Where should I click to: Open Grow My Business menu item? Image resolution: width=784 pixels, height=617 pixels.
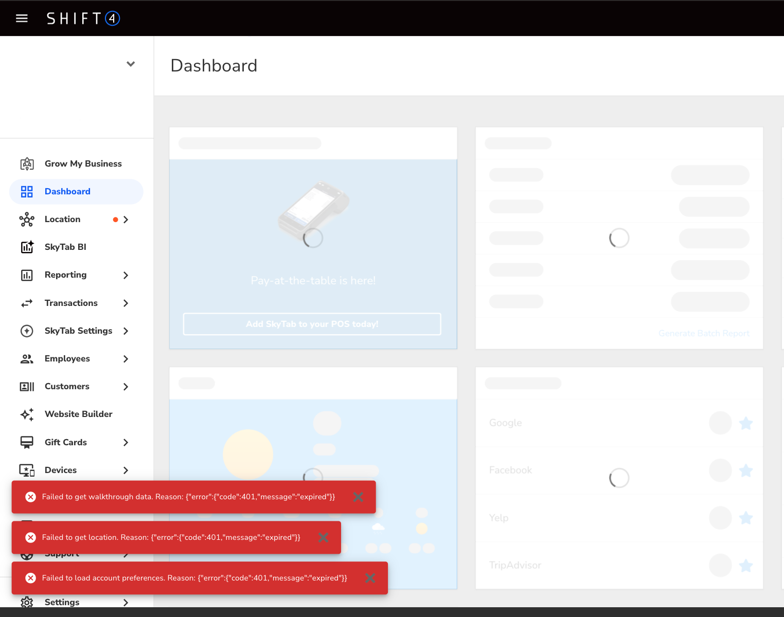76,164
